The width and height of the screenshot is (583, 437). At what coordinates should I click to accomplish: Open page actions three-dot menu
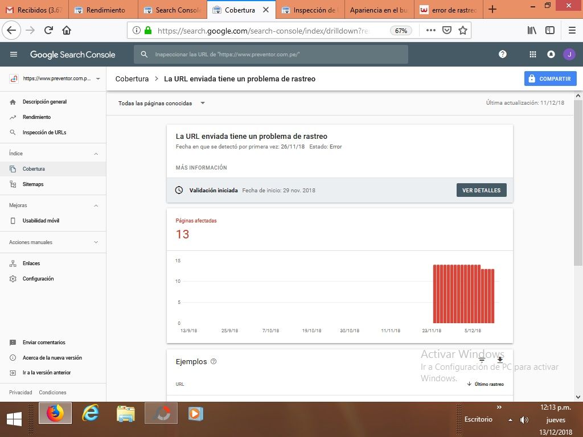click(431, 31)
